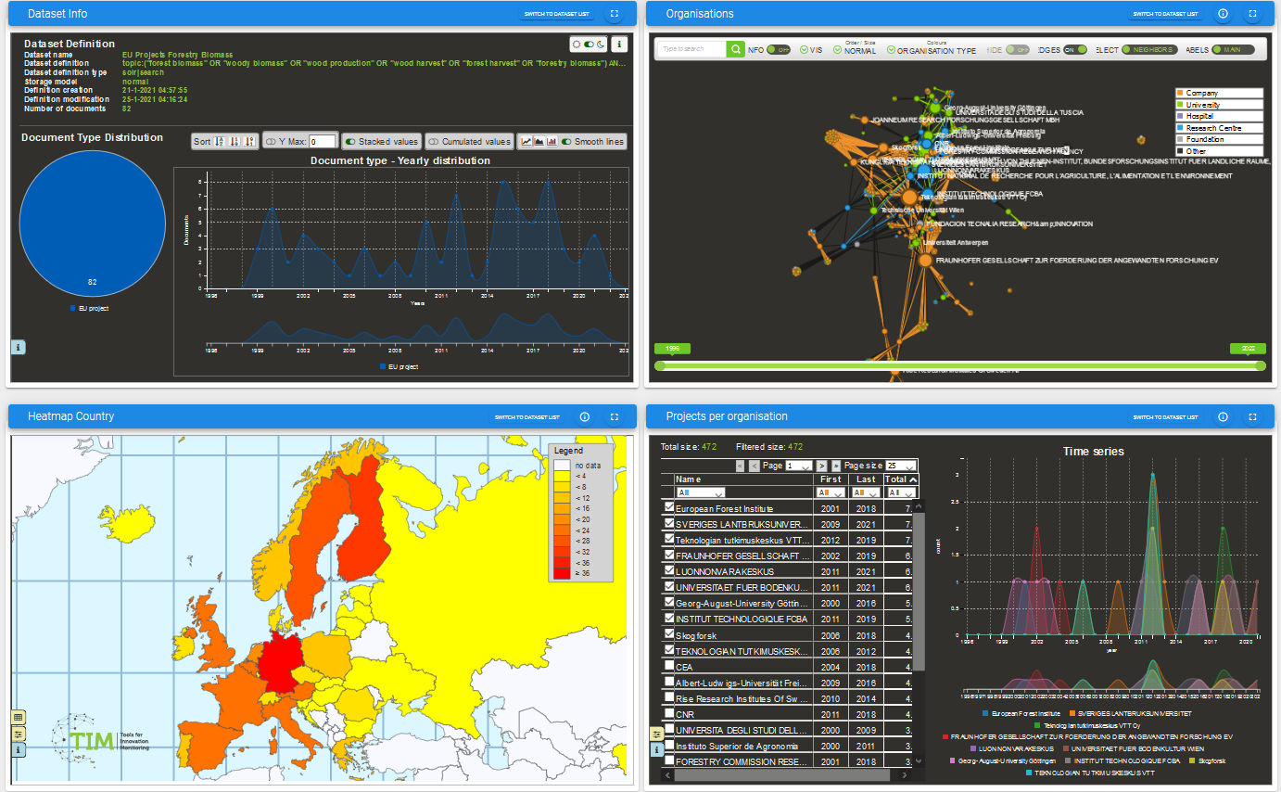The height and width of the screenshot is (792, 1281).
Task: Switch to dataset list in Projects per organisation
Action: (x=1166, y=416)
